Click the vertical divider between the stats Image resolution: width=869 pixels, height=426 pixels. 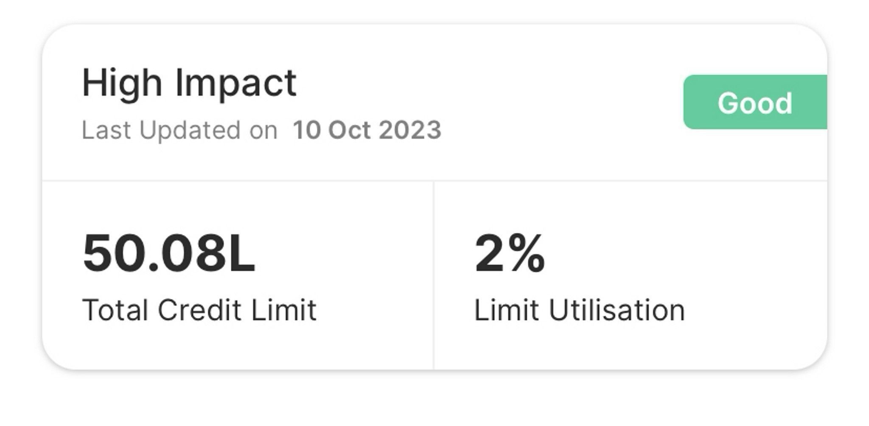click(433, 276)
